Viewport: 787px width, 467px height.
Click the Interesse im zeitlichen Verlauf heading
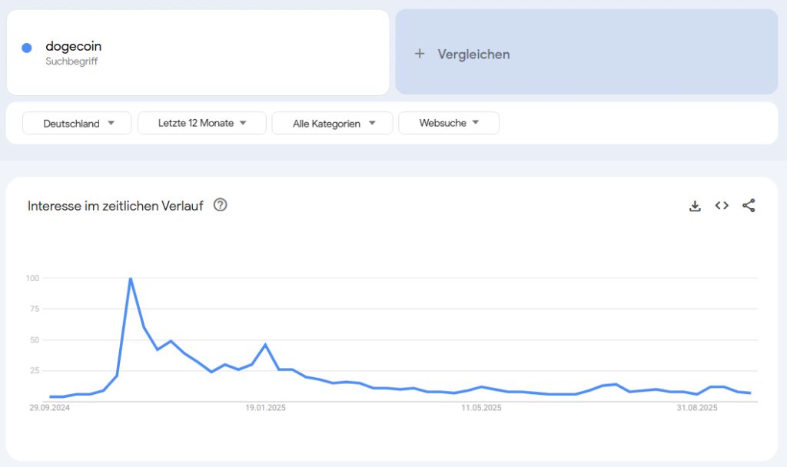pos(115,206)
